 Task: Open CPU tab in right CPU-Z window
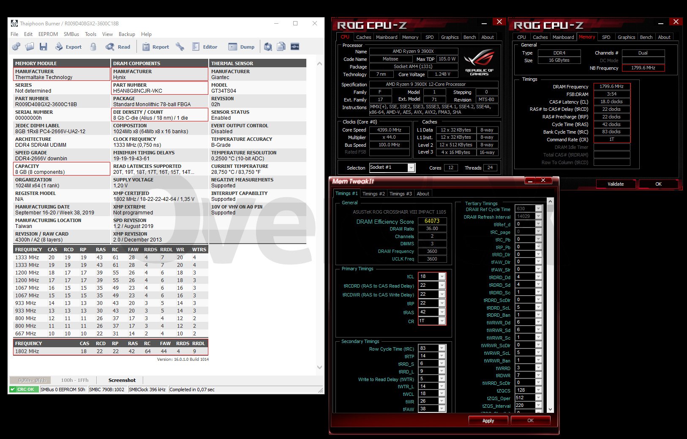pos(521,37)
